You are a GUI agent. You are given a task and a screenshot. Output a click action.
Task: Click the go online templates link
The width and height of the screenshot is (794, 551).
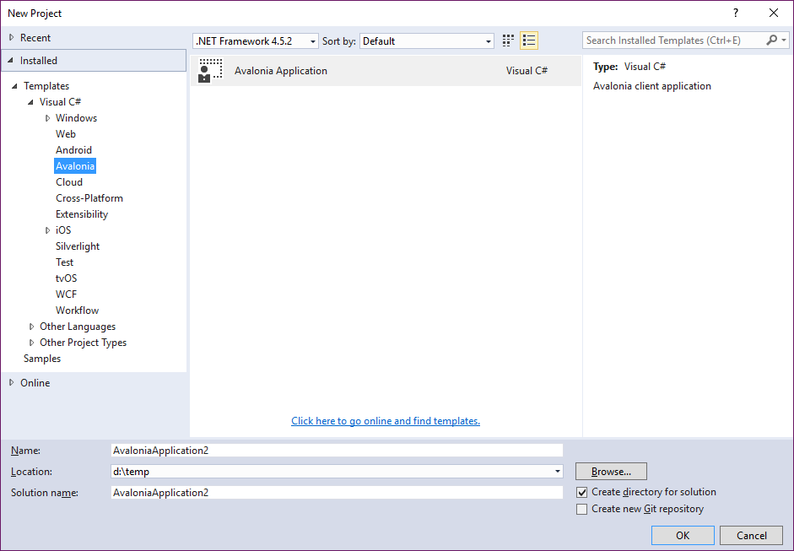click(386, 421)
